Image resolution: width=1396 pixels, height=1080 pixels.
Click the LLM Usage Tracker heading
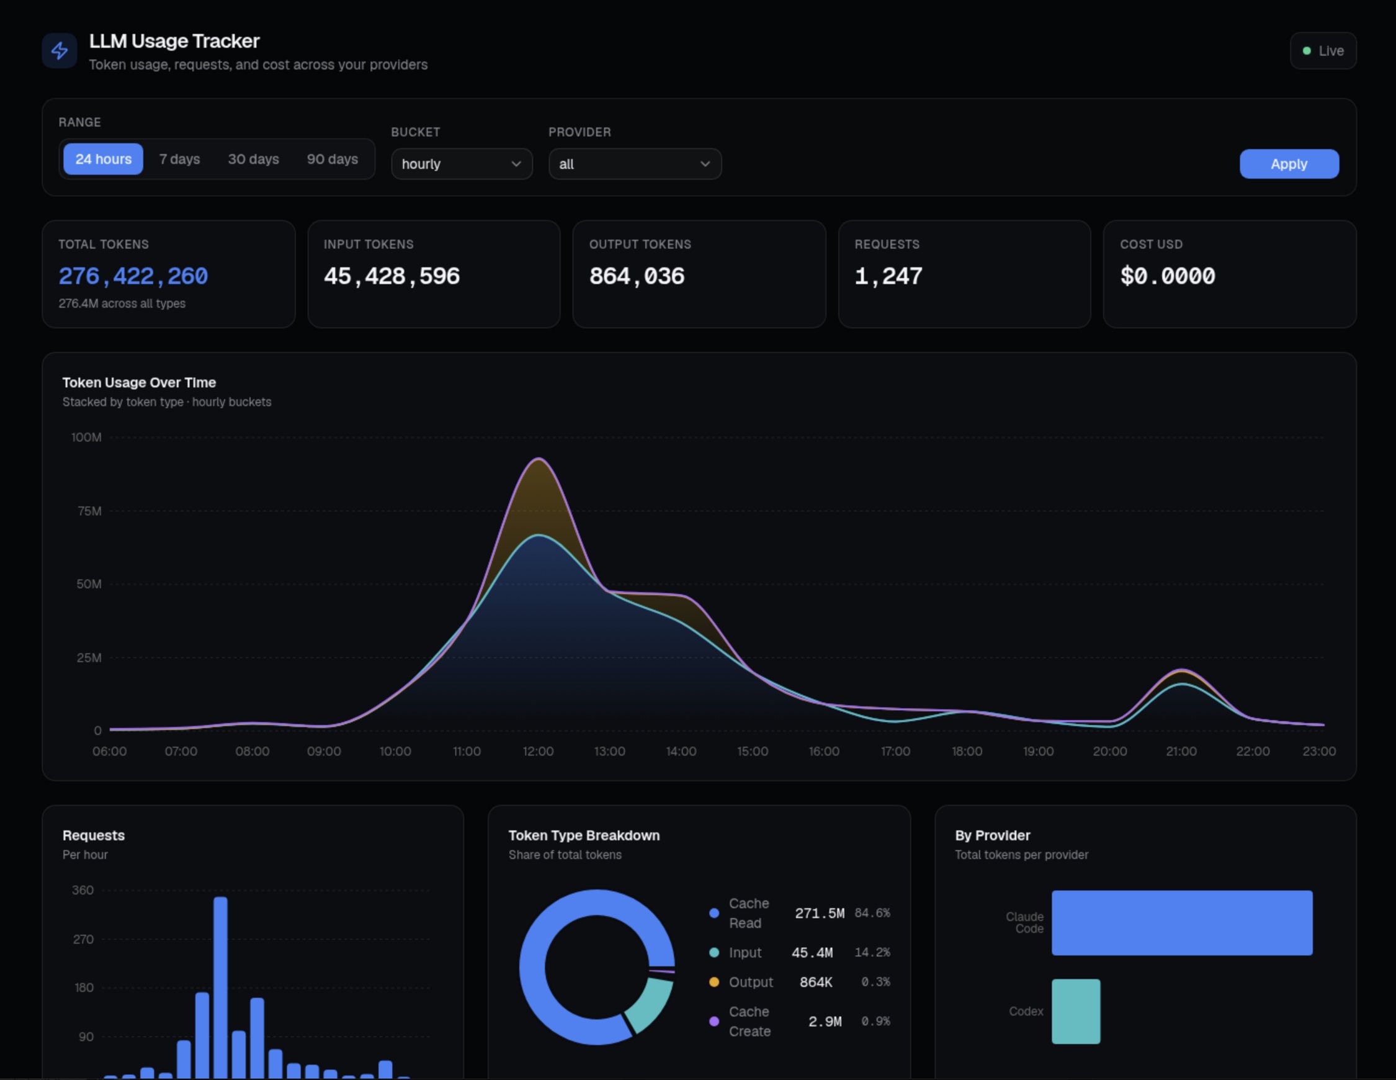click(174, 41)
